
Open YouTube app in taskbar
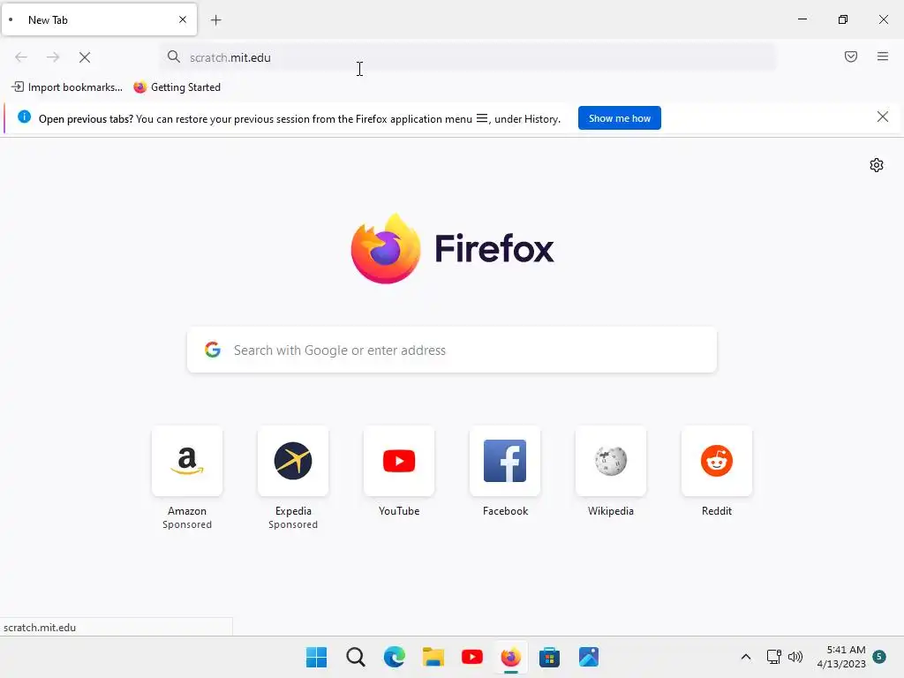pos(472,657)
